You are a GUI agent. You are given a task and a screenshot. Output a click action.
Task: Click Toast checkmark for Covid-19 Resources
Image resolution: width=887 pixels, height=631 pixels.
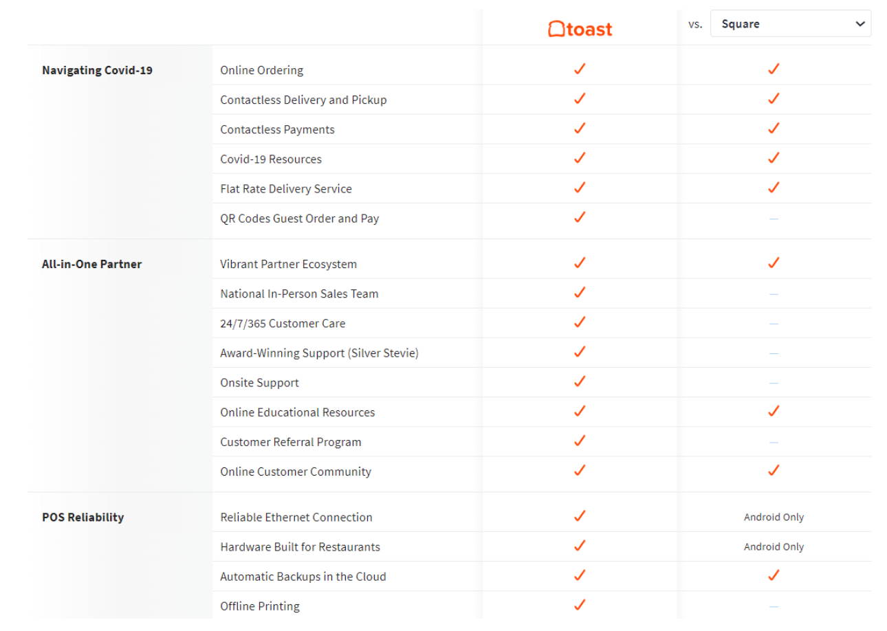[x=580, y=157]
